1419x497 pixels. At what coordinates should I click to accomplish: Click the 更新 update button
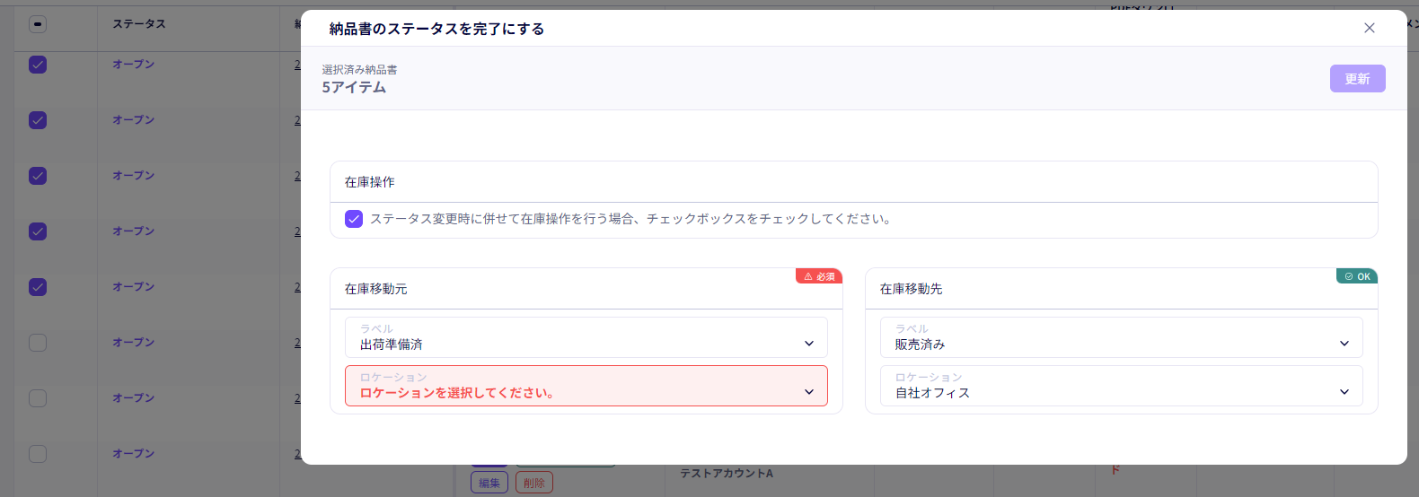tap(1357, 79)
